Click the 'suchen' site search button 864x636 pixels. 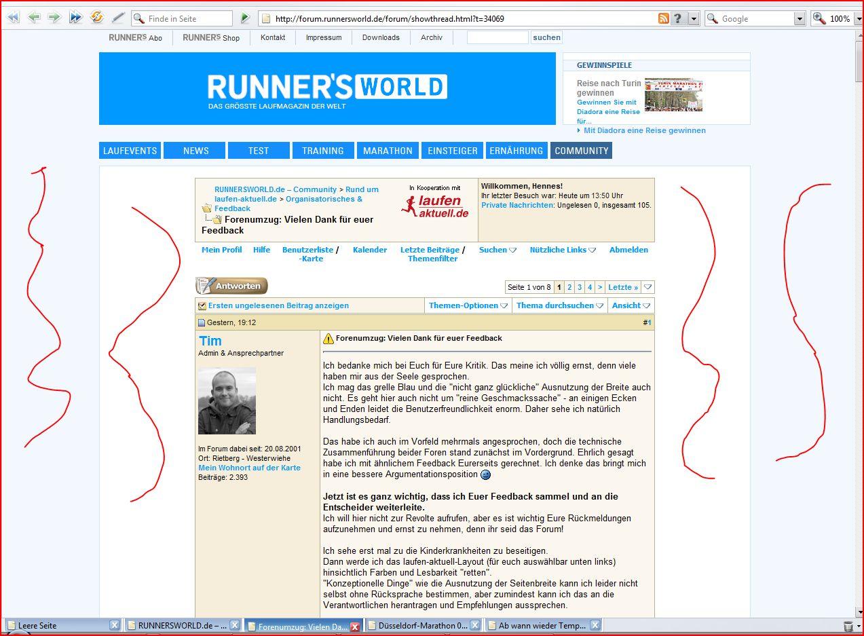pyautogui.click(x=546, y=37)
